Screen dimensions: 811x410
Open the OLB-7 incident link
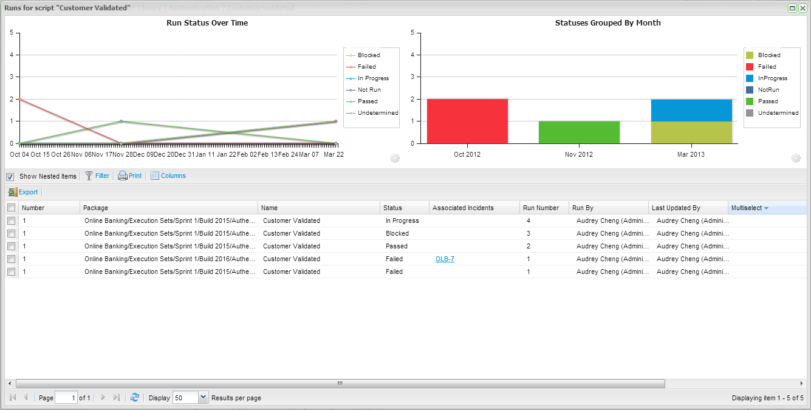coord(445,259)
